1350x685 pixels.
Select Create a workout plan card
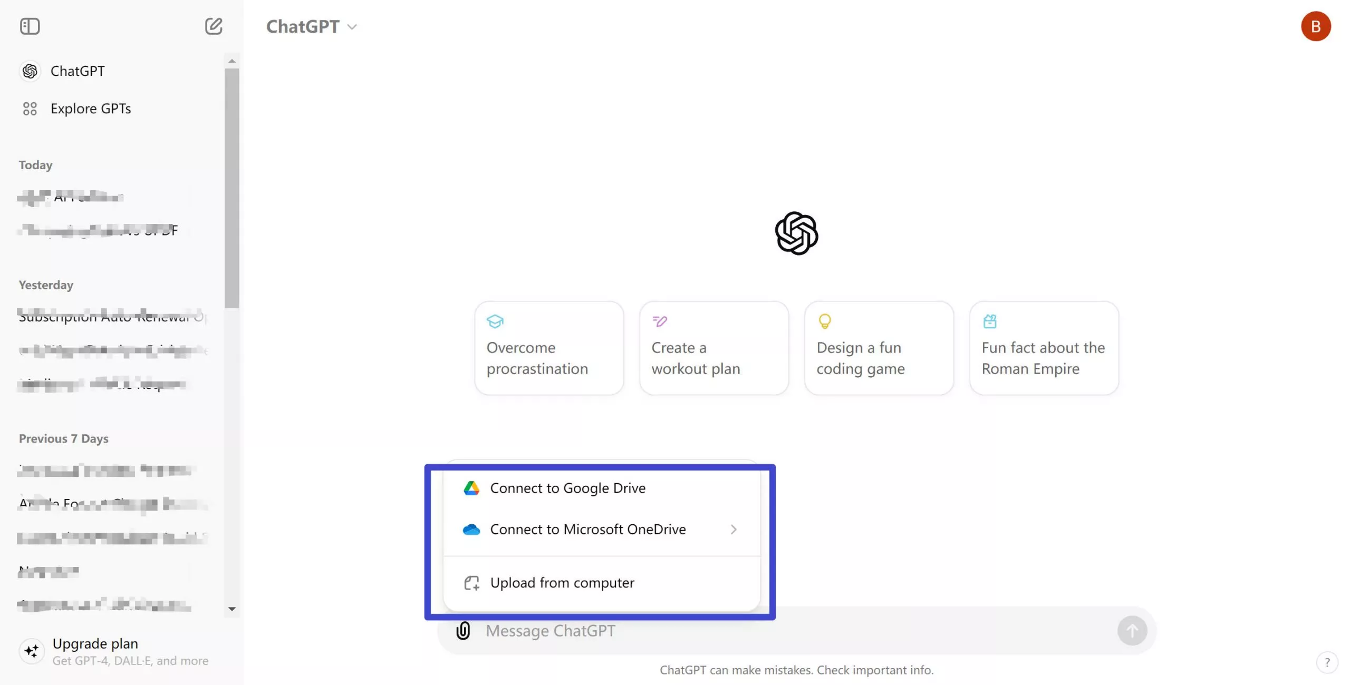tap(715, 348)
